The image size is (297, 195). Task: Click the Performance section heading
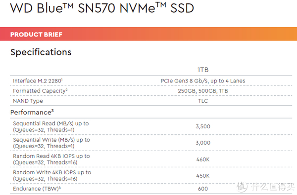point(32,112)
